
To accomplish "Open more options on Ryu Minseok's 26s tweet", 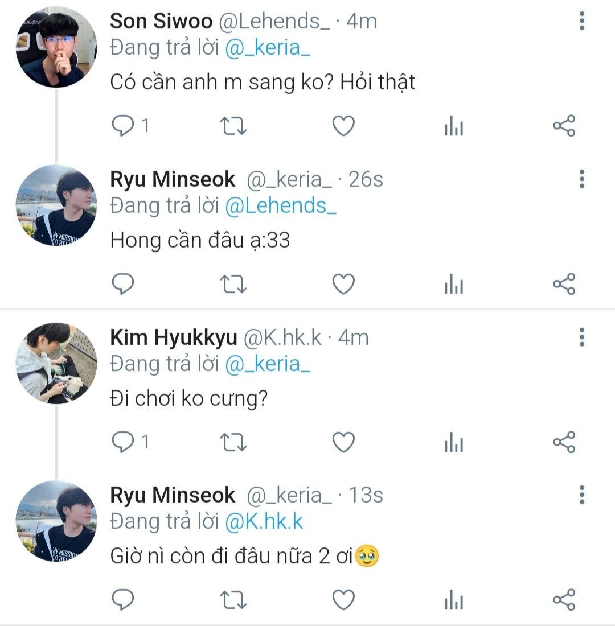I will (x=582, y=179).
